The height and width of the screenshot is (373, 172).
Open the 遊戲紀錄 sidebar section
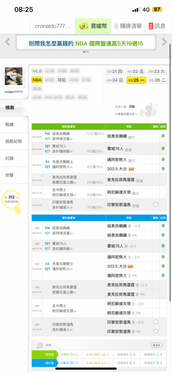point(14,141)
